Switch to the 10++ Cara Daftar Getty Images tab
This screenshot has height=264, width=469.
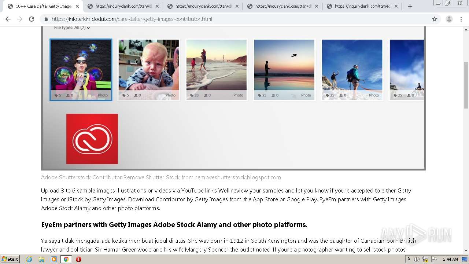(x=43, y=6)
